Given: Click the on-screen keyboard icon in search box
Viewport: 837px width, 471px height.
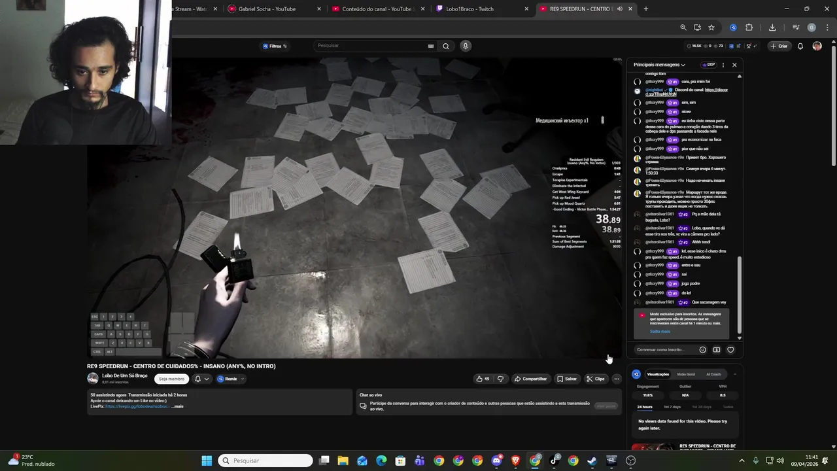Looking at the screenshot, I should point(431,46).
